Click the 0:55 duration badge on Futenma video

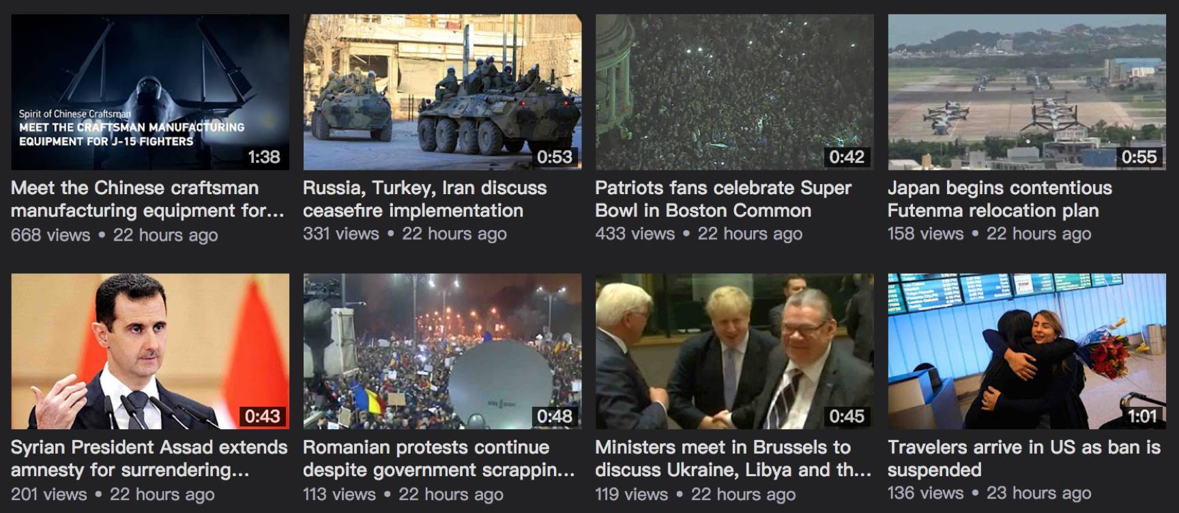[1139, 157]
